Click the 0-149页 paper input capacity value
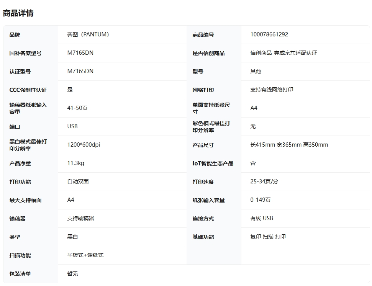Viewport: 372px width, 286px height. coord(261,200)
